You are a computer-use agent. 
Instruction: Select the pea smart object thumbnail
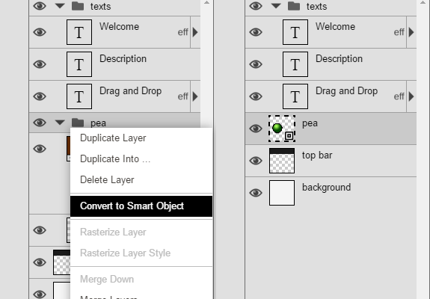[282, 129]
